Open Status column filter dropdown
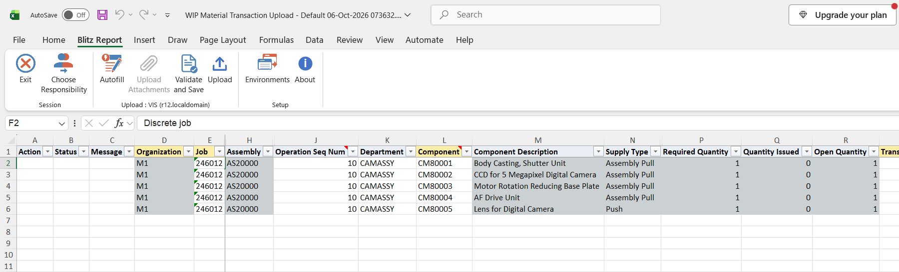Viewport: 899px width, 272px height. coord(83,151)
